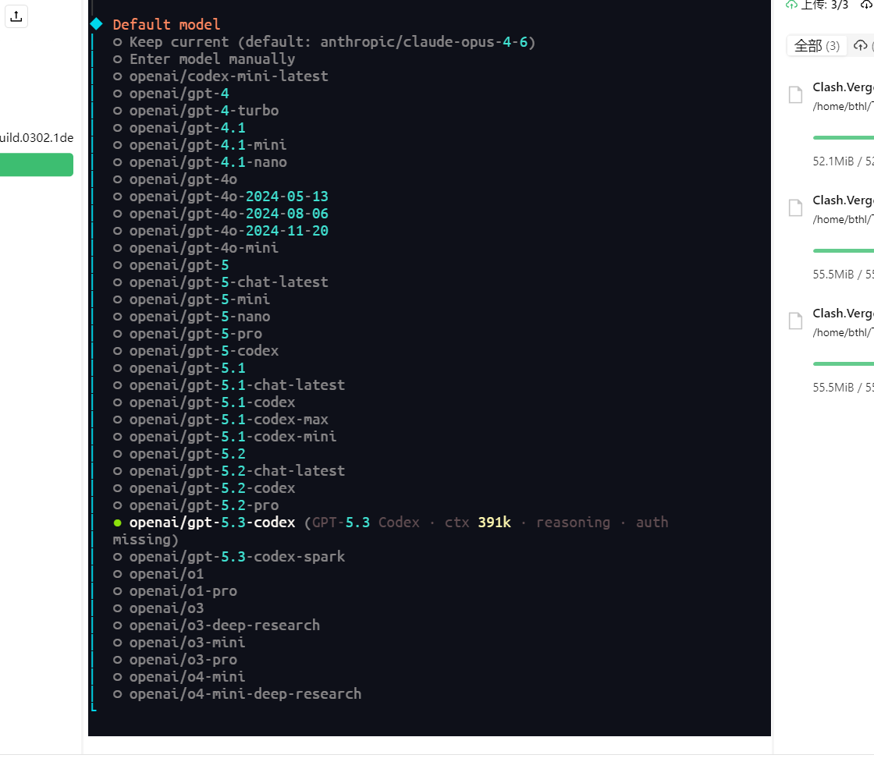This screenshot has height=769, width=874.
Task: Choose openai/o3-deep-research model
Action: click(216, 625)
